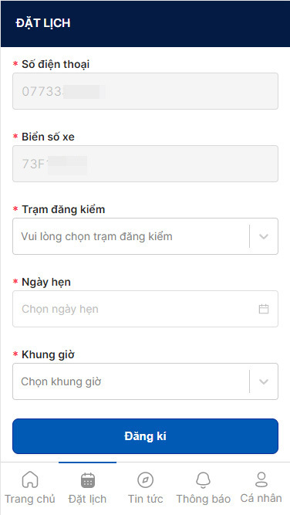Go to the Trang chủ tab label
The height and width of the screenshot is (515, 290).
pos(30,500)
